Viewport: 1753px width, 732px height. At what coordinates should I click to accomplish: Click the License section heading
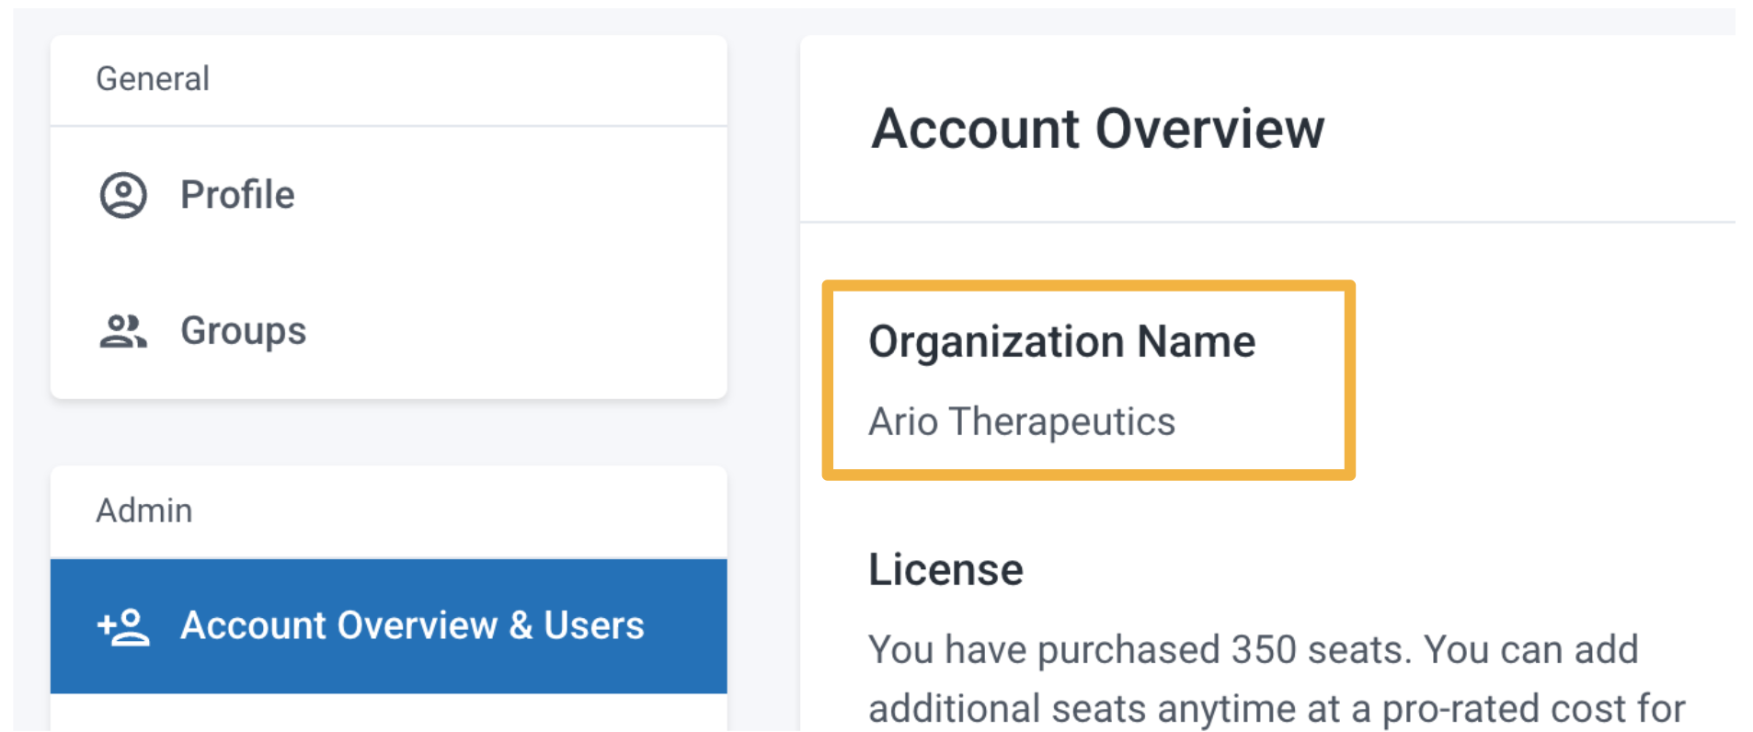point(945,569)
